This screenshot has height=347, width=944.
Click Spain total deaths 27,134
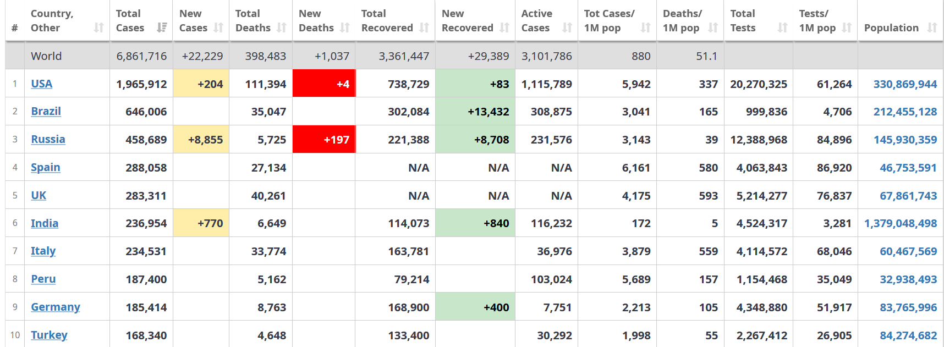[268, 168]
